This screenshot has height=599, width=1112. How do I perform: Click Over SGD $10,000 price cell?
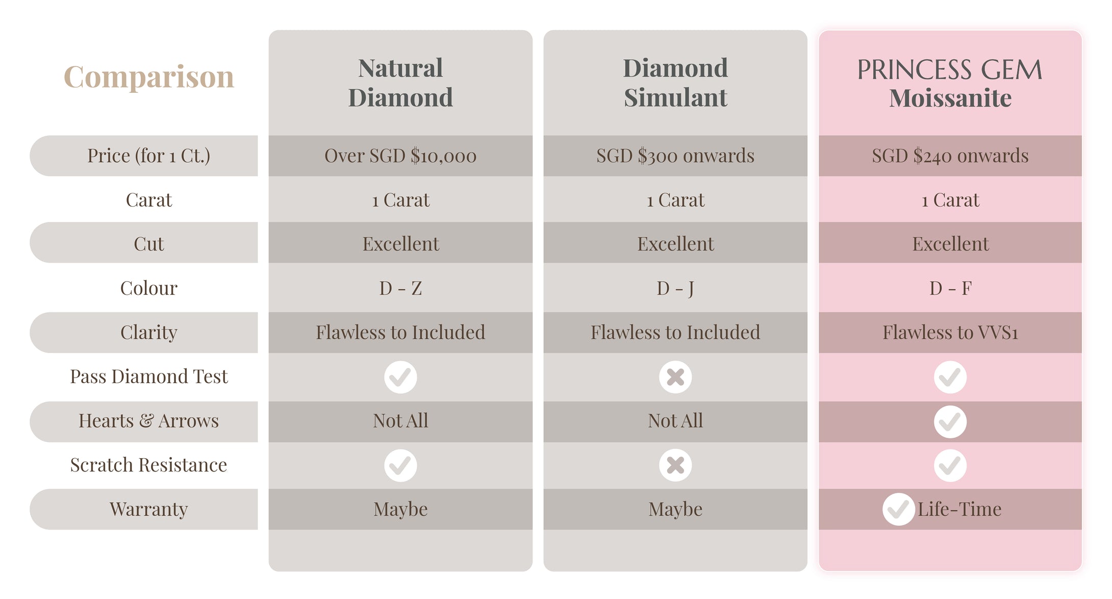pos(400,156)
